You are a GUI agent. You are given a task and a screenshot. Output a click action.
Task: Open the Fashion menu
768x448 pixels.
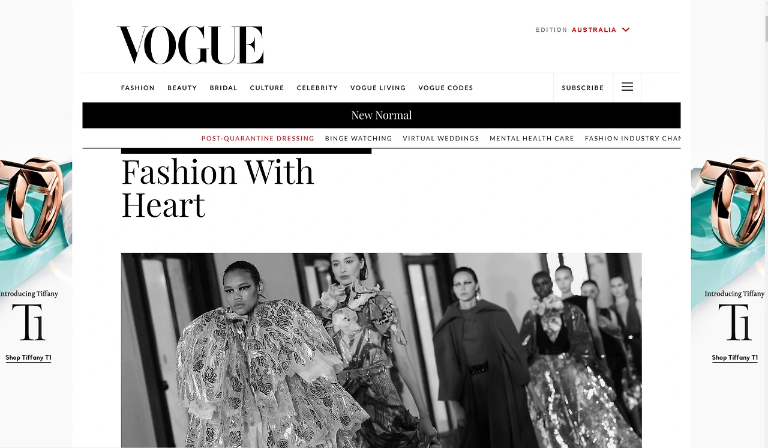click(137, 88)
